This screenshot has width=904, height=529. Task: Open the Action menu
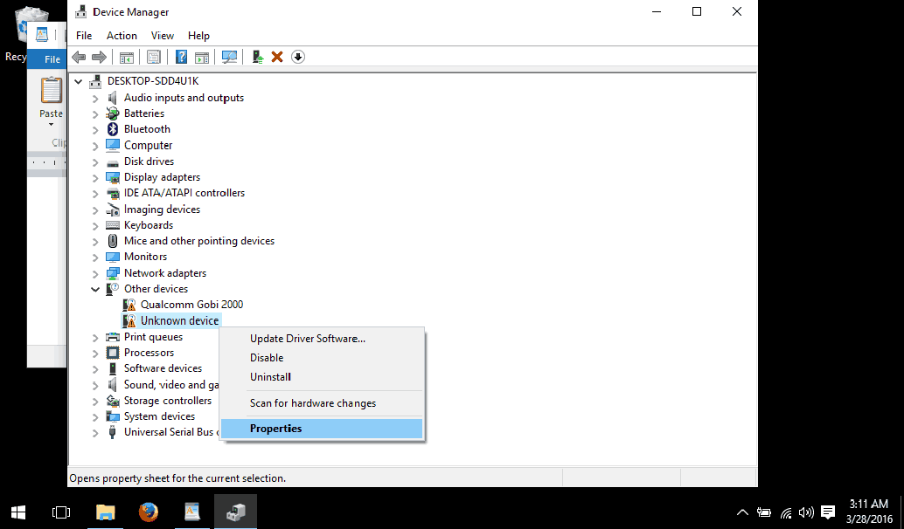(x=122, y=36)
